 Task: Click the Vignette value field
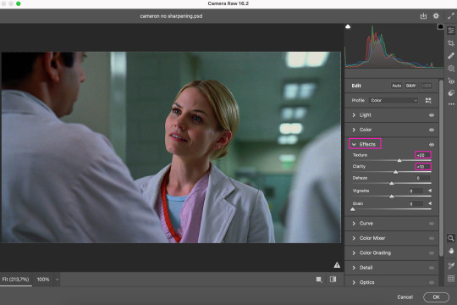pyautogui.click(x=416, y=191)
